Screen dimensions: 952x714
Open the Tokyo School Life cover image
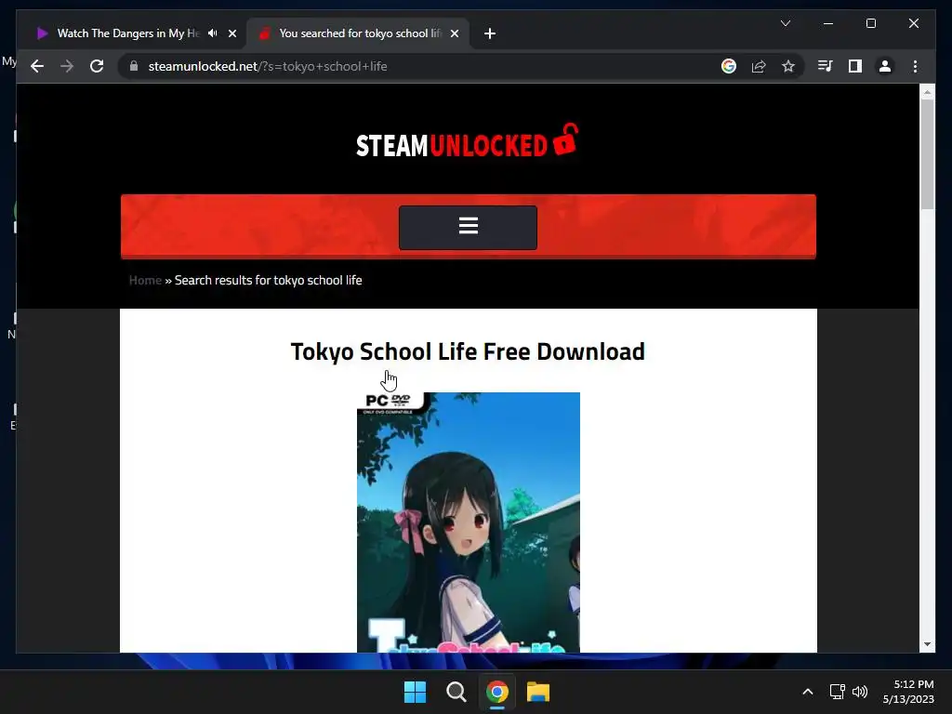pos(469,522)
